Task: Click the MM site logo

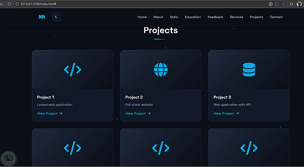Action: [x=42, y=17]
